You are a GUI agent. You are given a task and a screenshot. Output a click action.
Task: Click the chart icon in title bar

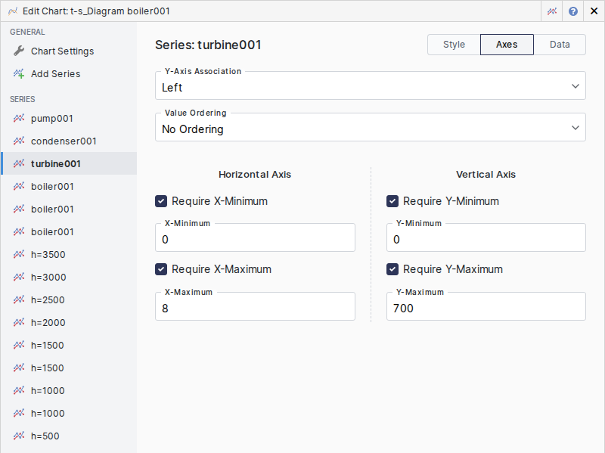click(x=553, y=11)
